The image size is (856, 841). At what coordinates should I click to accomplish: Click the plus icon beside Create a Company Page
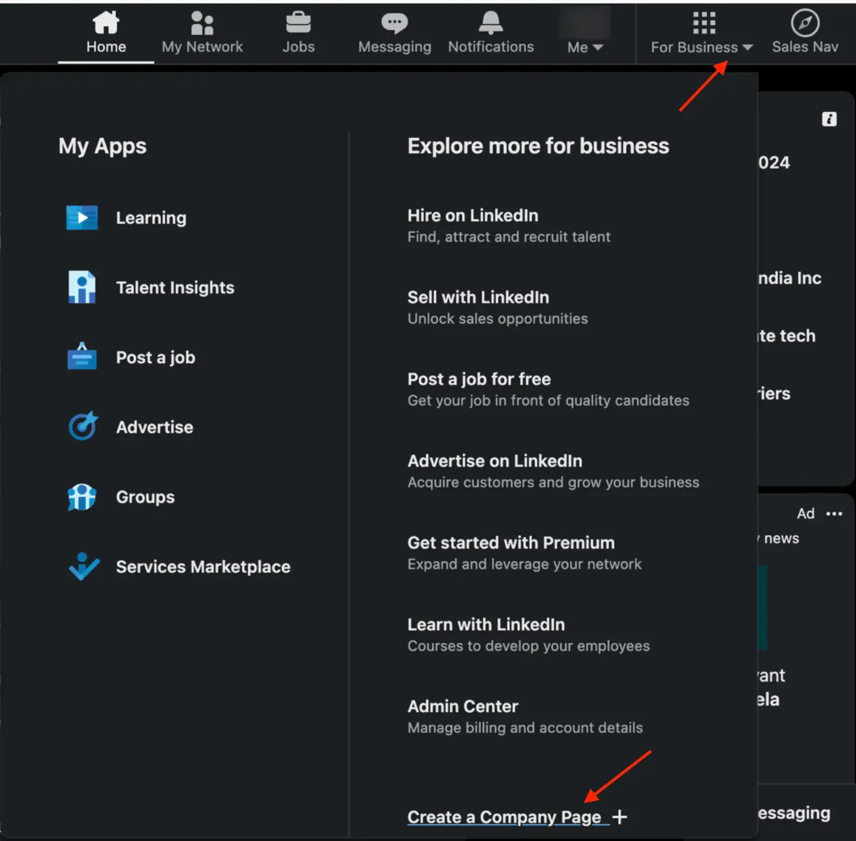coord(619,817)
